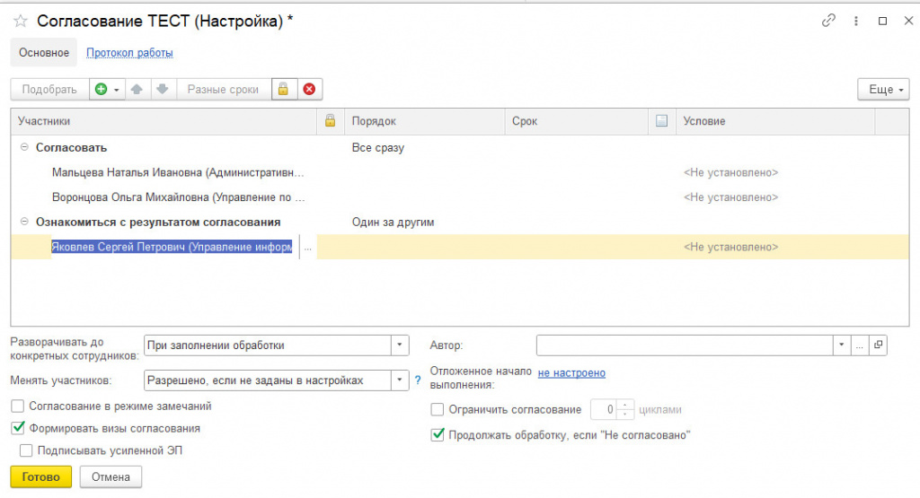Click the ellipsis button in Яковлев row
The height and width of the screenshot is (498, 920).
307,248
